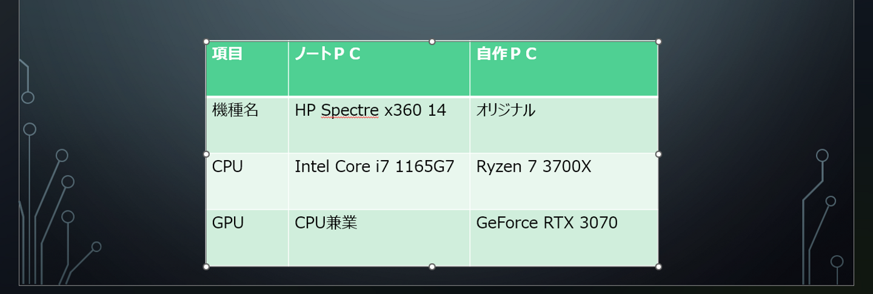Select the 機種名 row label cell
Image resolution: width=873 pixels, height=294 pixels.
tap(235, 110)
